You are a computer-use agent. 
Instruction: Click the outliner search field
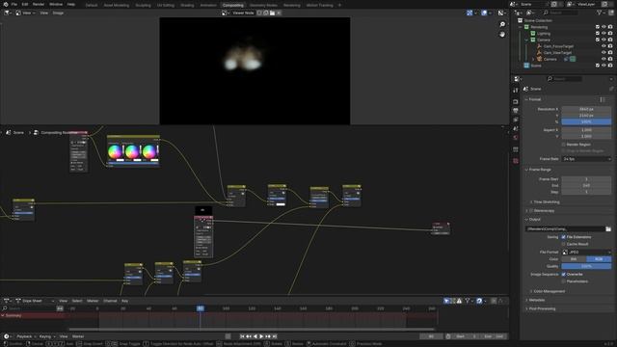[560, 13]
